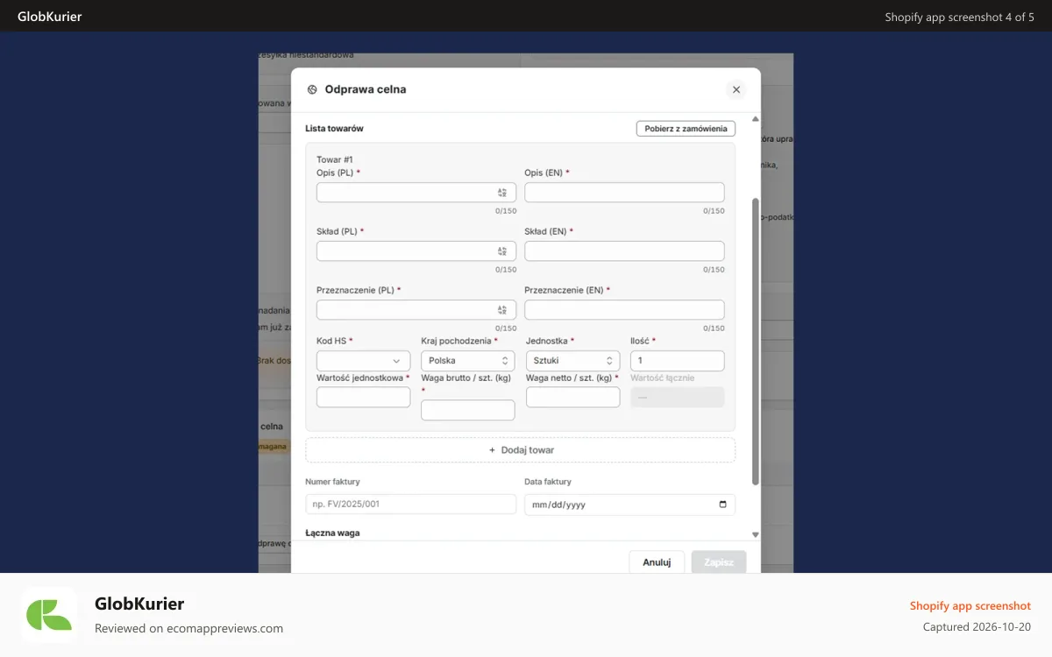Open the Jednostka dropdown showing Sztuki

point(572,361)
